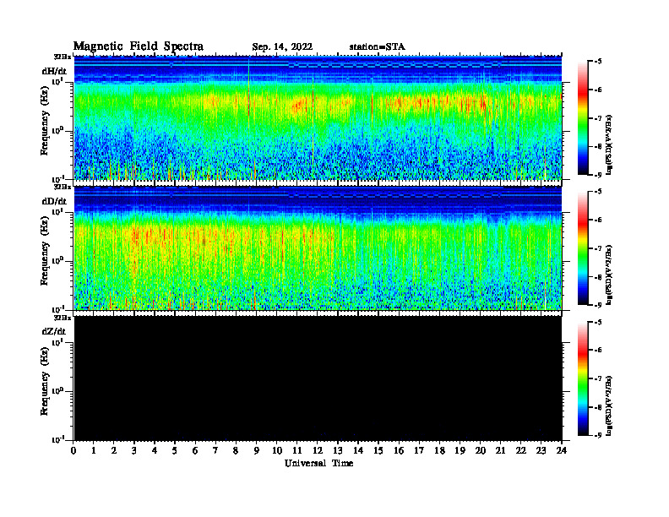Image resolution: width=669 pixels, height=517 pixels.
Task: Click the -5 tick on dZ/dt color scale
Action: point(598,323)
